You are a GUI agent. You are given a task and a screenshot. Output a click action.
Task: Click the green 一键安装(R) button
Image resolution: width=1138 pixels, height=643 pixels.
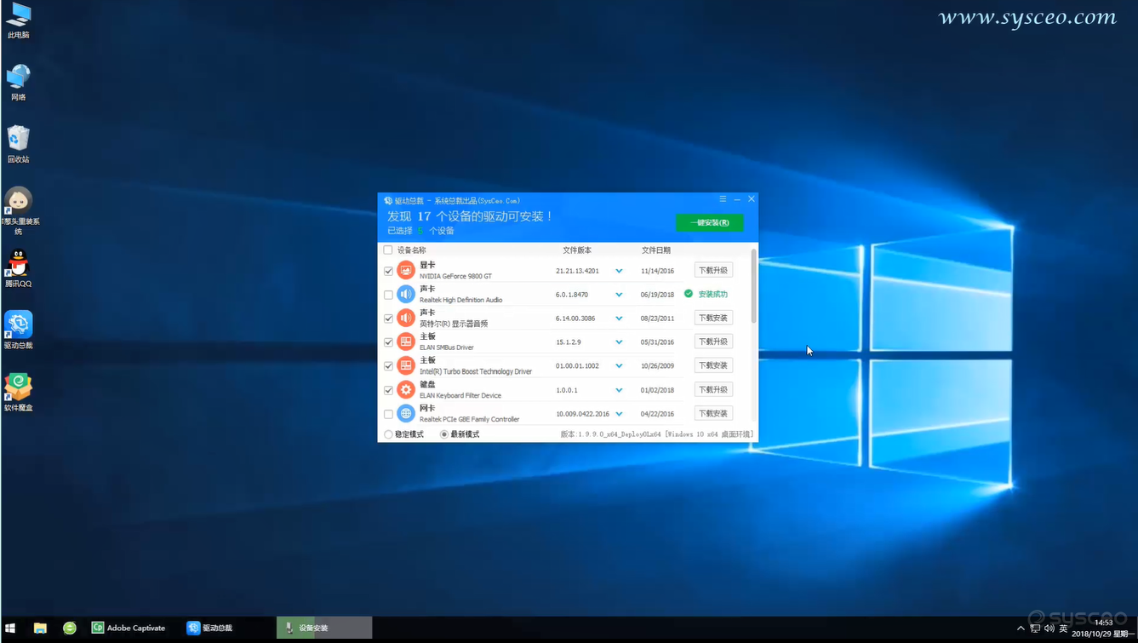pyautogui.click(x=710, y=222)
